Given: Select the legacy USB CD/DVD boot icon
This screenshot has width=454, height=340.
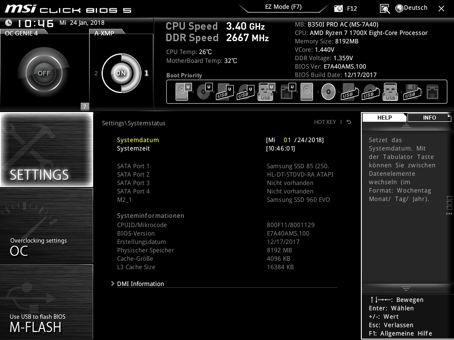Looking at the screenshot, I should click(371, 92).
